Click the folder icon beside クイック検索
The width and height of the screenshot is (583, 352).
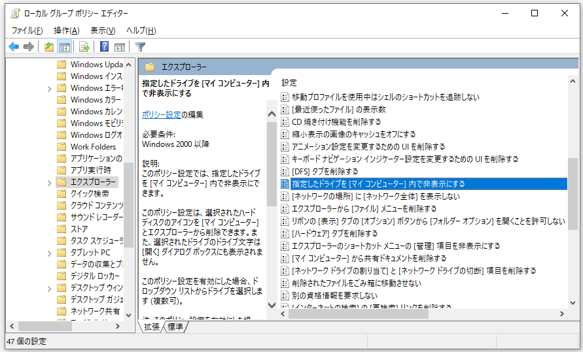(x=62, y=193)
